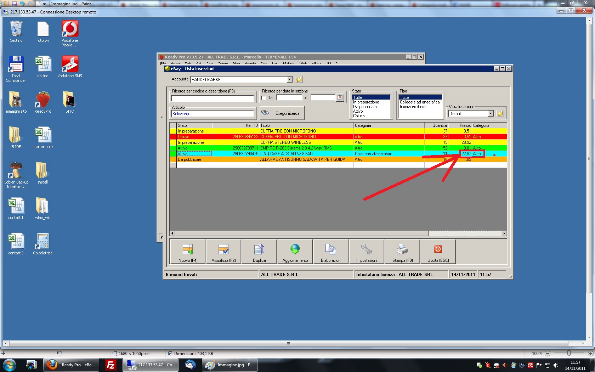Select 'Collegate ad anagrafica' in the Tipo list
Screen dimensions: 595x372
420,102
